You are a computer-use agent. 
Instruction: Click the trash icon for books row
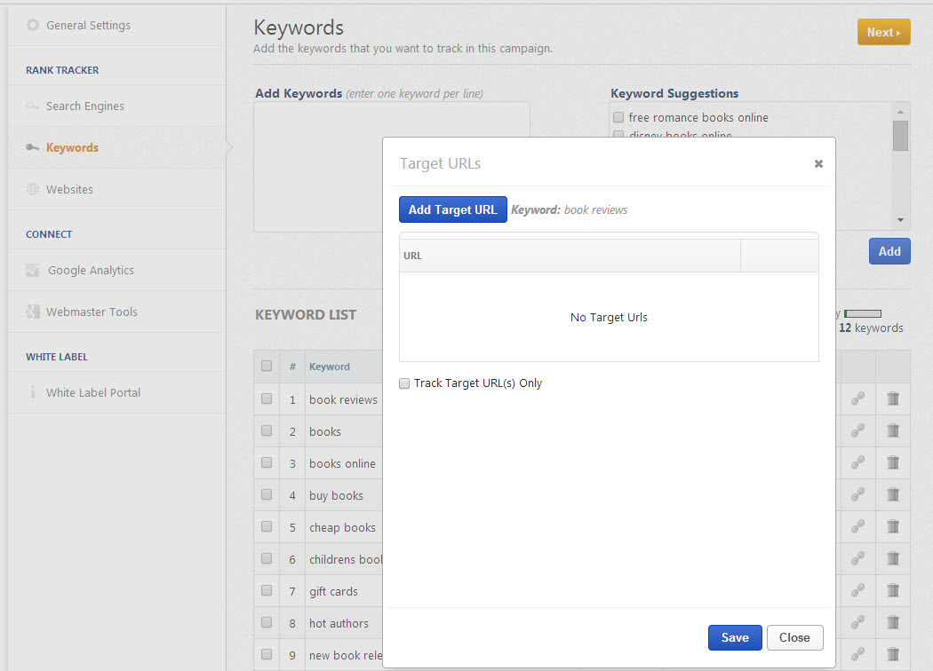[x=893, y=431]
